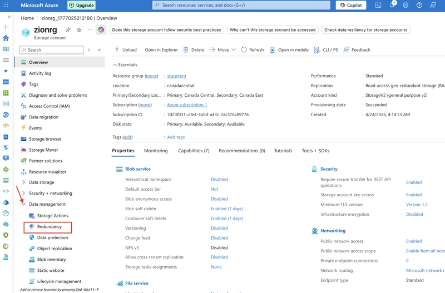Open Azure subscription 1 link

(187, 105)
